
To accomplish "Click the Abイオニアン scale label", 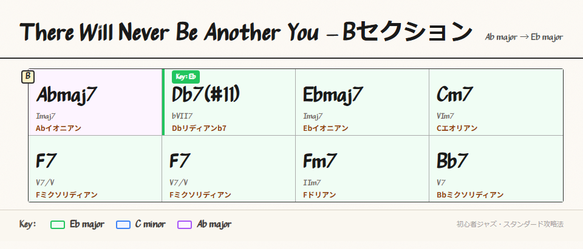I will [58, 128].
